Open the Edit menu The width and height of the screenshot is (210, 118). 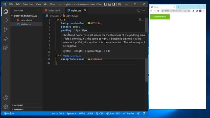18,4
